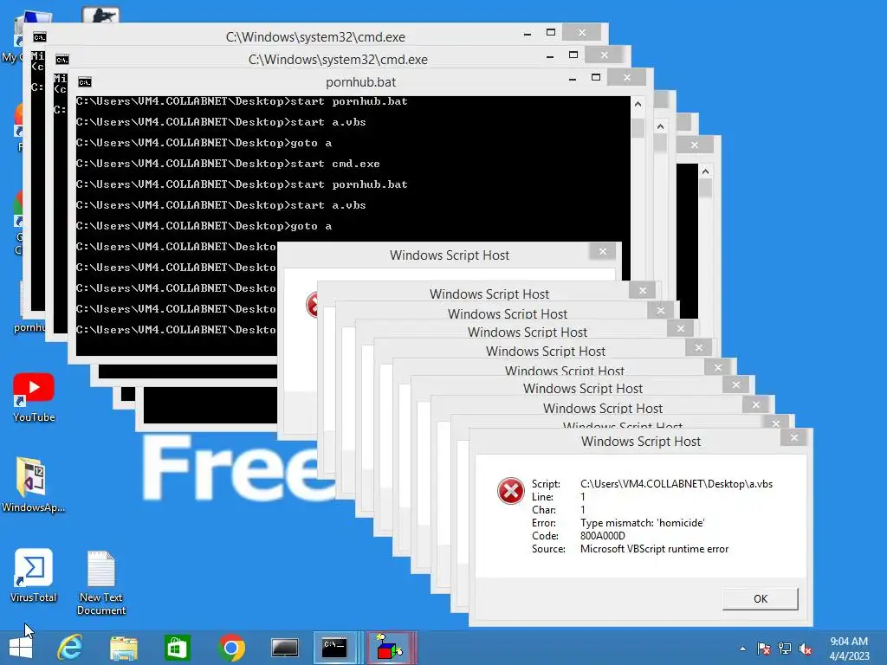
Task: Open the Action Center flag tray icon
Action: point(764,649)
